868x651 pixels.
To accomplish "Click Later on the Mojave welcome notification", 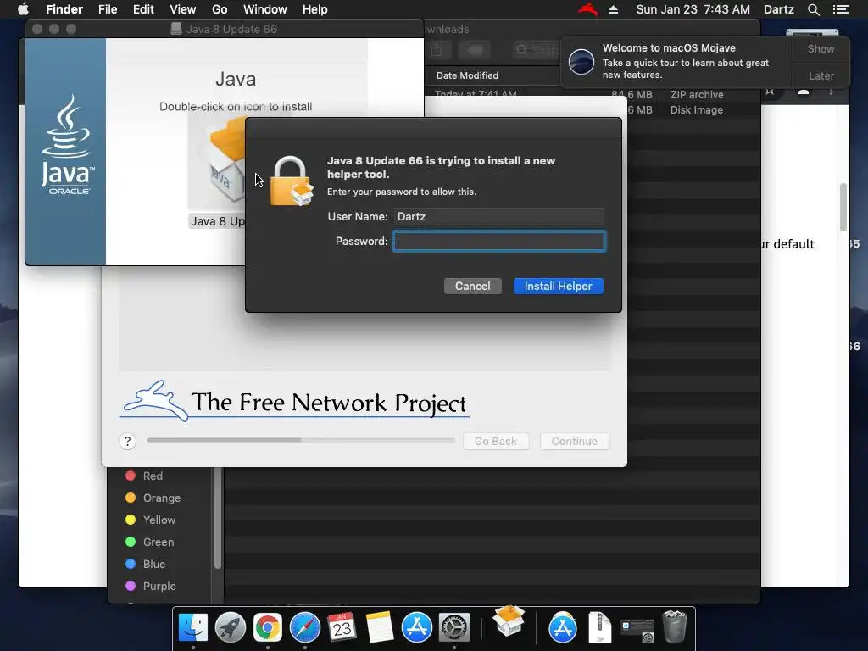I will tap(821, 75).
